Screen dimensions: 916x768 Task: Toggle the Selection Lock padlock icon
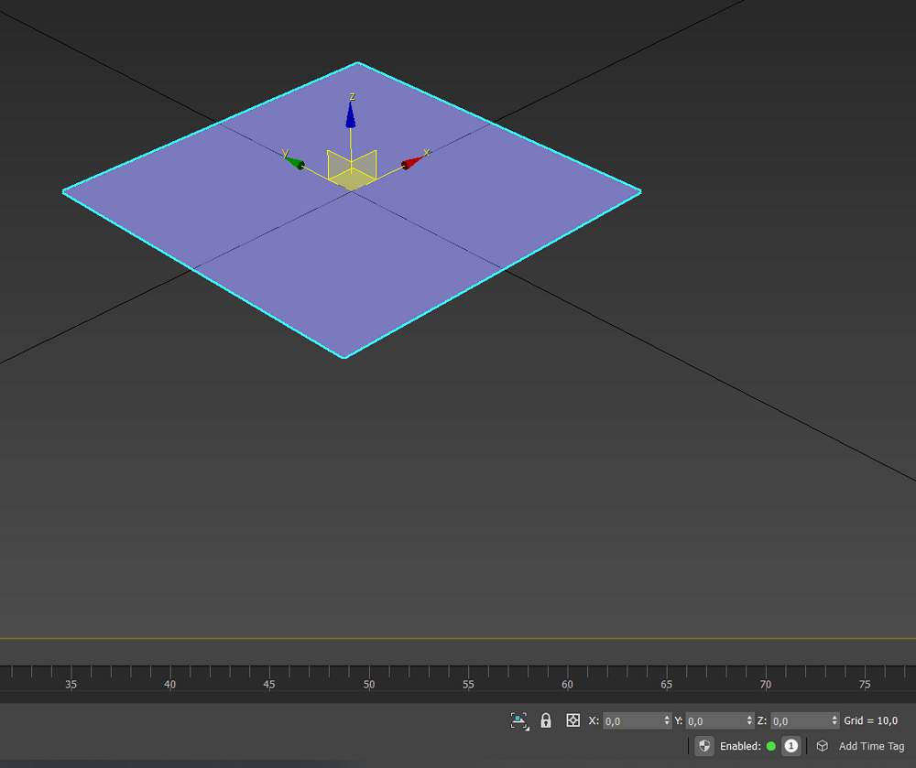click(x=546, y=720)
